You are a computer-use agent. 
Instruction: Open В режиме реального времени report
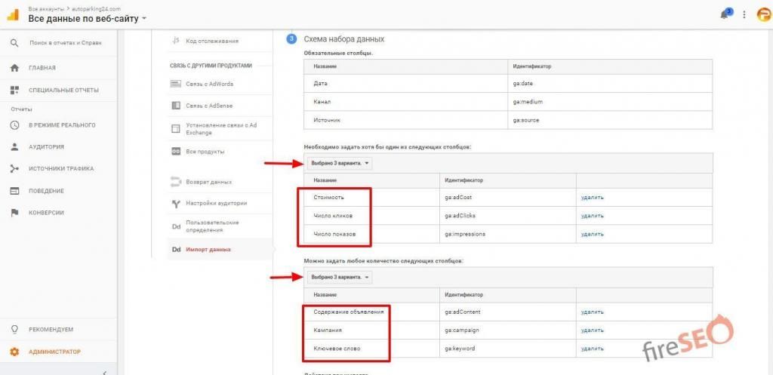point(61,125)
